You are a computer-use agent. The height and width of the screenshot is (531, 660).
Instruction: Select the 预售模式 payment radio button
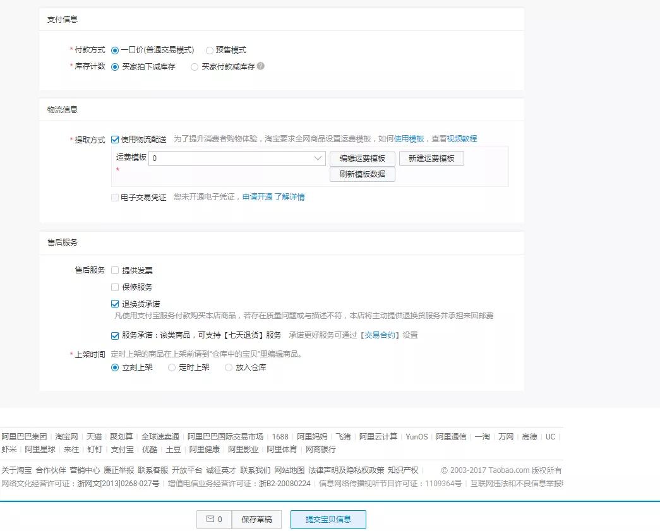tap(209, 50)
